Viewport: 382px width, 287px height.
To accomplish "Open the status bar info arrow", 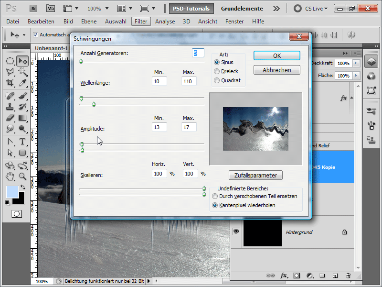I will [x=149, y=281].
